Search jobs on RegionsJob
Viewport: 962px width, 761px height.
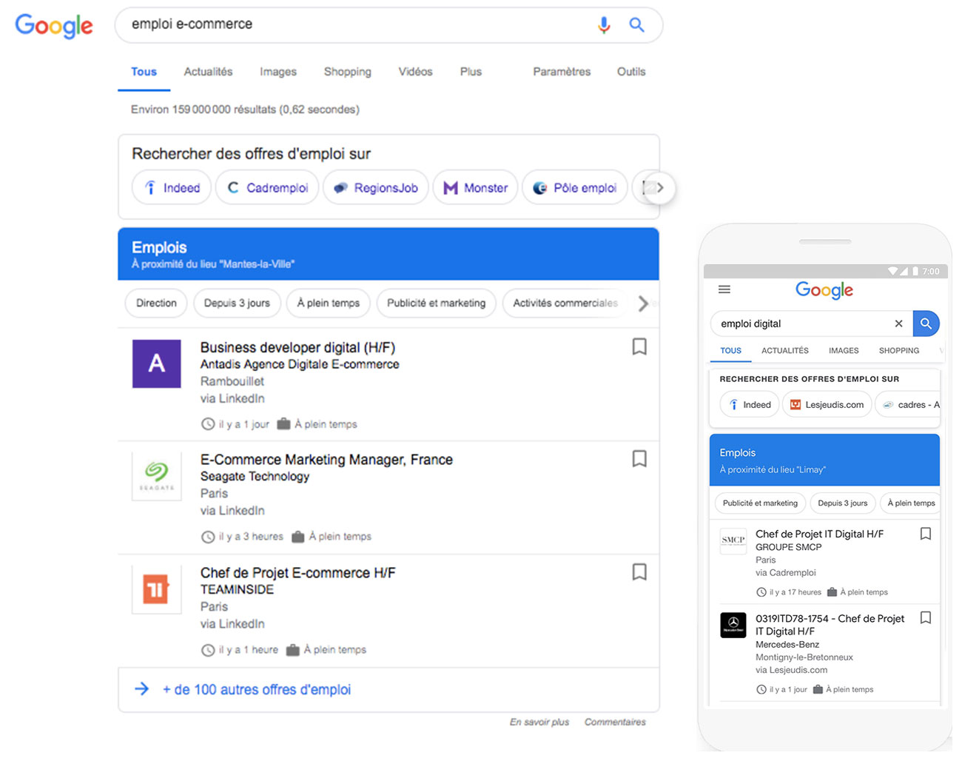(x=376, y=188)
